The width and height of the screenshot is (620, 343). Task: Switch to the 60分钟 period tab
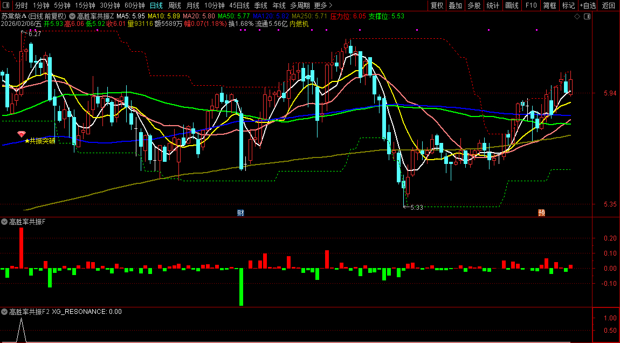pos(135,5)
